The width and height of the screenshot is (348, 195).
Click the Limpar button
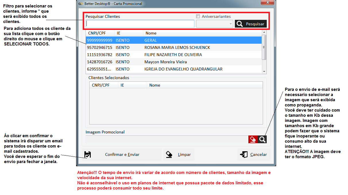pos(179,154)
